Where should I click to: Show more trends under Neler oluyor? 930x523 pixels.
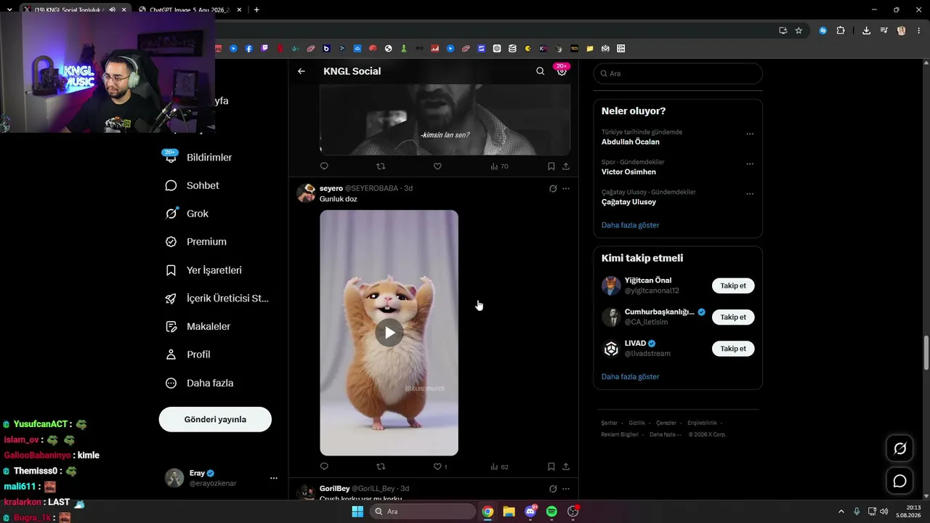click(631, 225)
